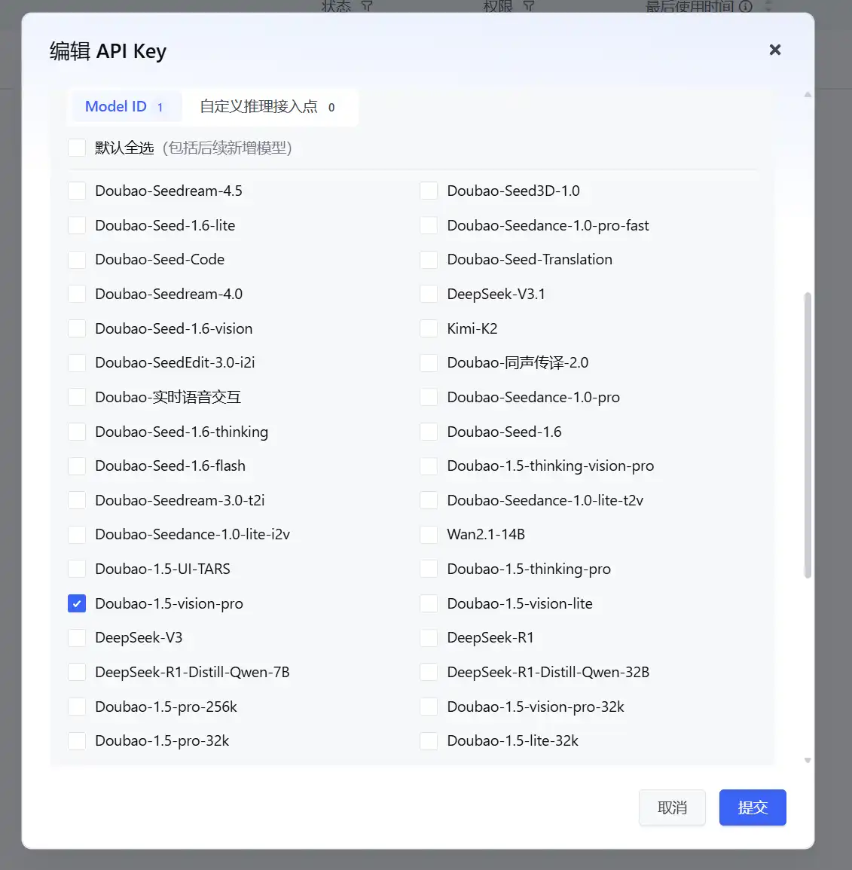The image size is (852, 870).
Task: Check Doubao-同声传译-2.0 checkbox
Action: (429, 363)
